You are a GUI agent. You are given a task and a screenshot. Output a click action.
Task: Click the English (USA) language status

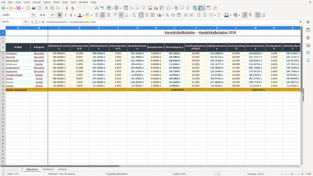pos(179,174)
